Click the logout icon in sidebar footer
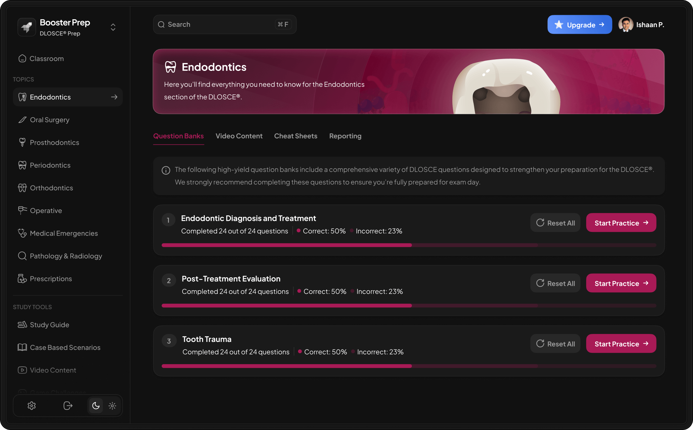693x430 pixels. tap(68, 406)
